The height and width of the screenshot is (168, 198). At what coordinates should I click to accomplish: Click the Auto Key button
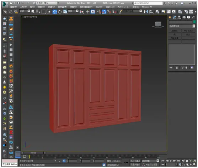[x=135, y=161]
